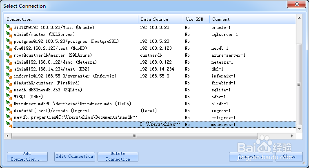Click the Delete Connection button
The width and height of the screenshot is (309, 168).
[x=118, y=157]
